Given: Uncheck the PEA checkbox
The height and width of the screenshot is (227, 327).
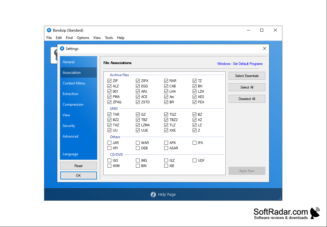Looking at the screenshot, I should point(195,102).
